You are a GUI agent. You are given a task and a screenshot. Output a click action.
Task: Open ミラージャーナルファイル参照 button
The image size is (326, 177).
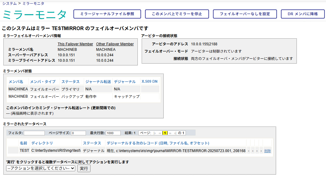coord(107,14)
